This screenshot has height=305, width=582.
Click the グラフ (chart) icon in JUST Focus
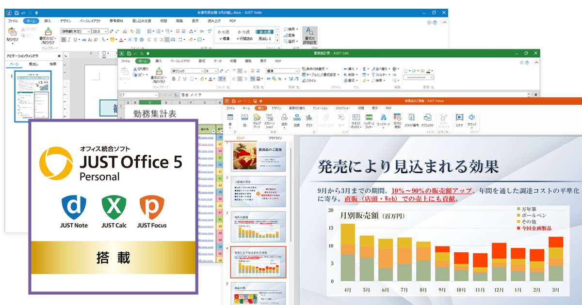(309, 119)
